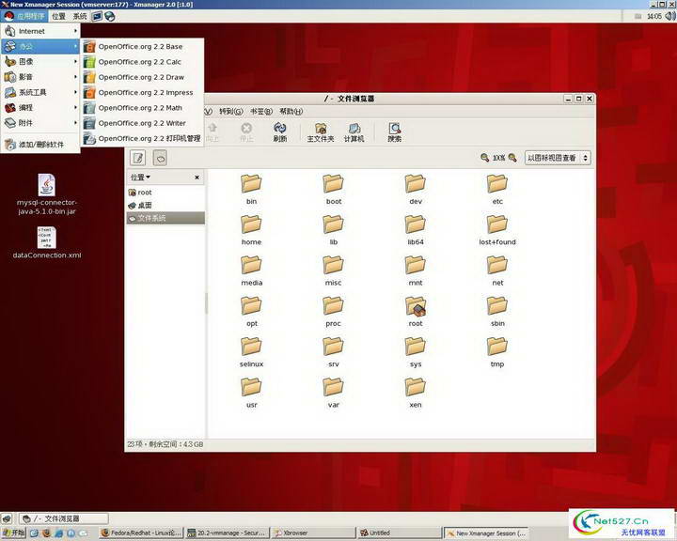Click 添加/删除软件 menu entry
Viewport: 677px width, 541px height.
pos(40,145)
